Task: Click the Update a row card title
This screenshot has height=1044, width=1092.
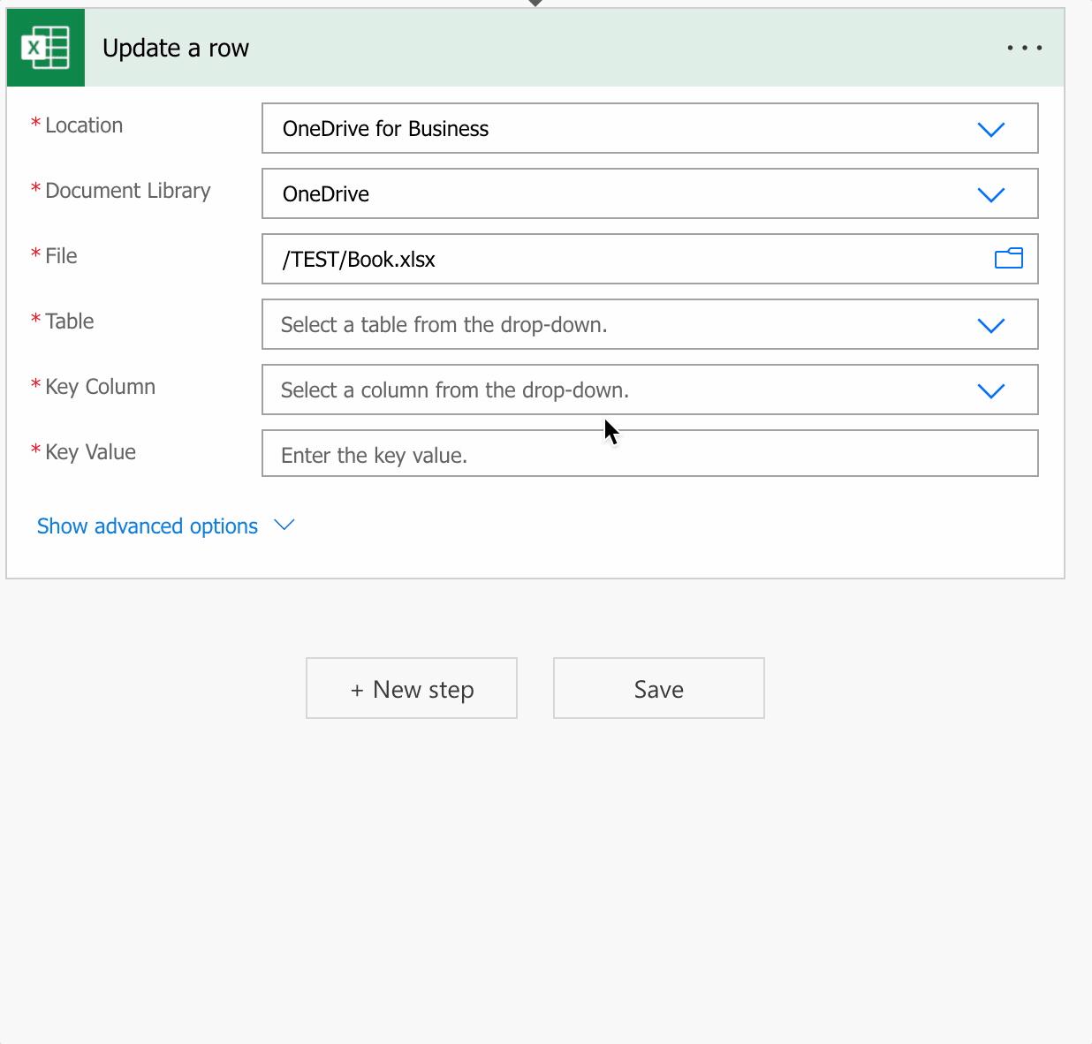Action: (x=176, y=49)
